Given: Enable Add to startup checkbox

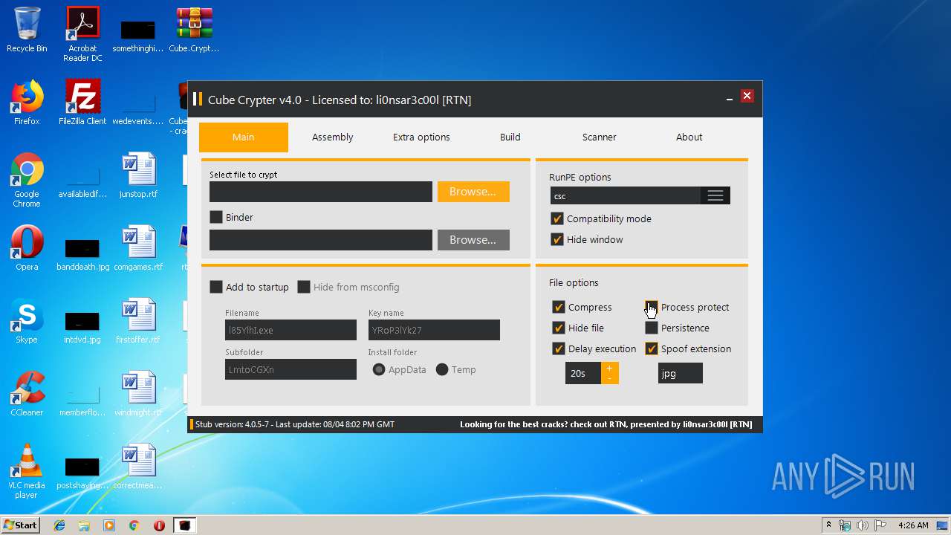Looking at the screenshot, I should click(x=216, y=287).
